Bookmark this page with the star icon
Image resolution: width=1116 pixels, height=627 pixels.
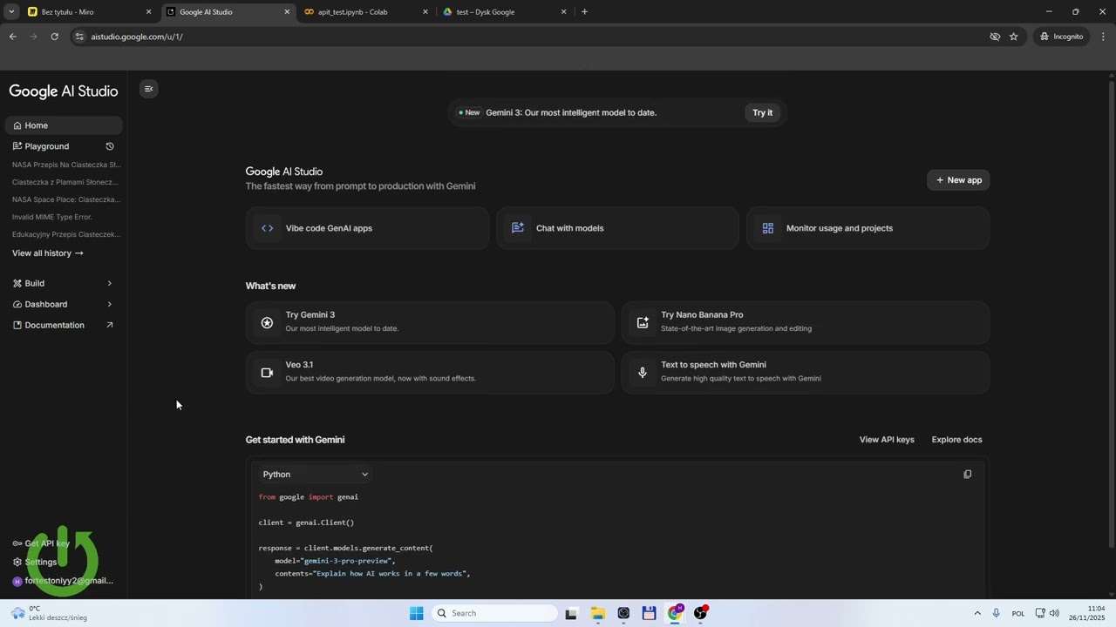click(1013, 37)
